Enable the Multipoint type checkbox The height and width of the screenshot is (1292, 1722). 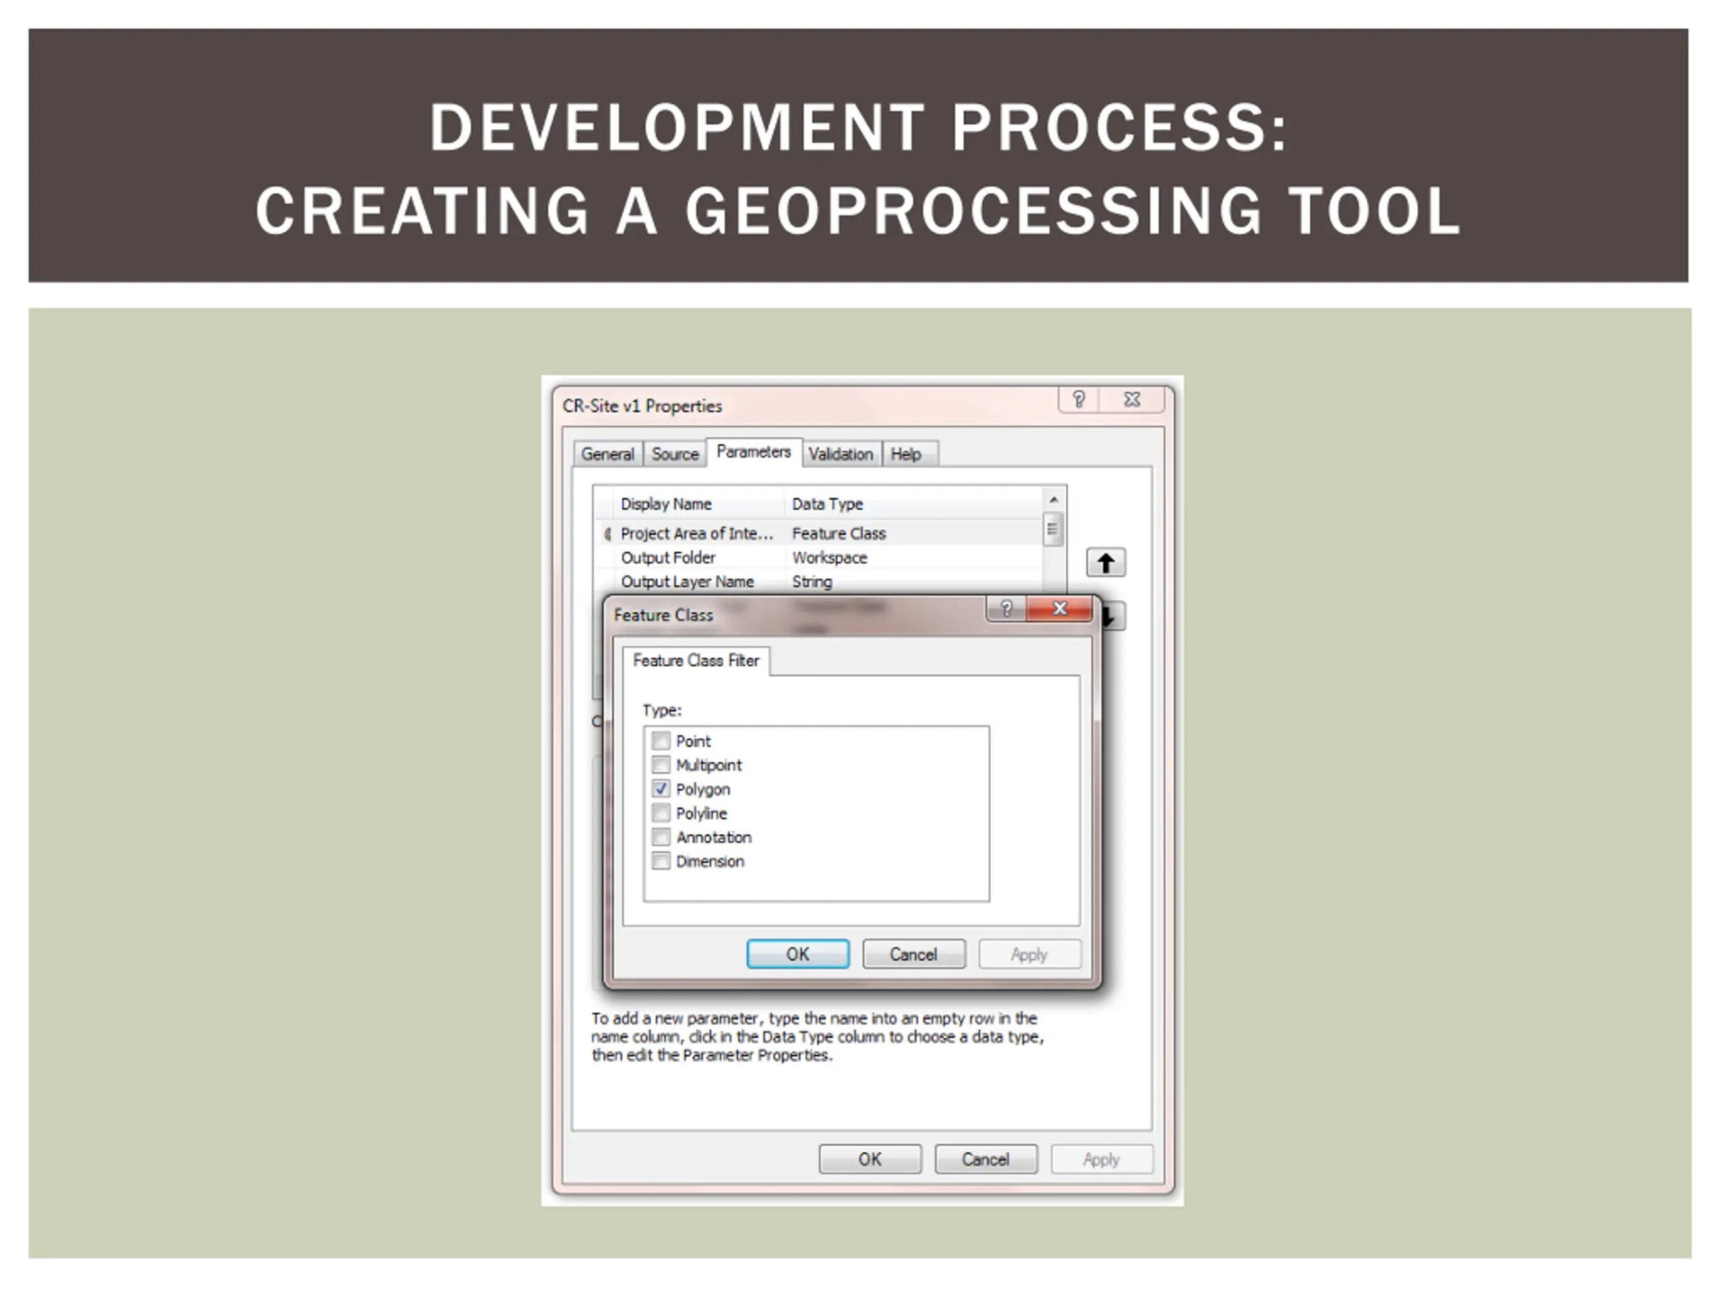pyautogui.click(x=661, y=764)
